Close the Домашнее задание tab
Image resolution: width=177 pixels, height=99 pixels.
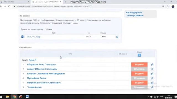coord(61,2)
